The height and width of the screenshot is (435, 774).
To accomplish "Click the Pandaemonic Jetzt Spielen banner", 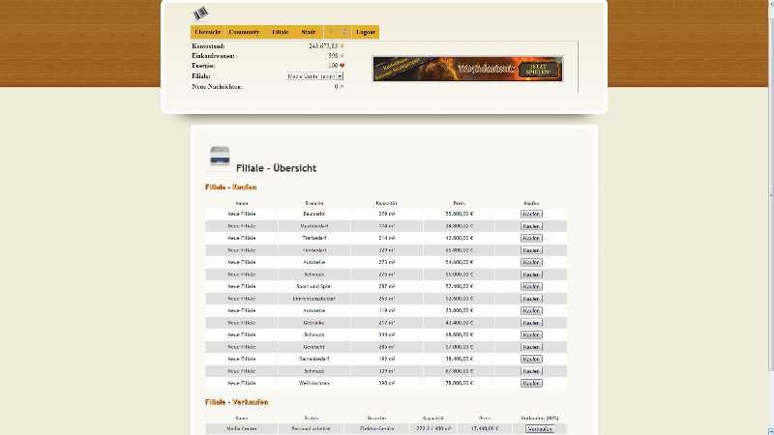I will pyautogui.click(x=467, y=69).
